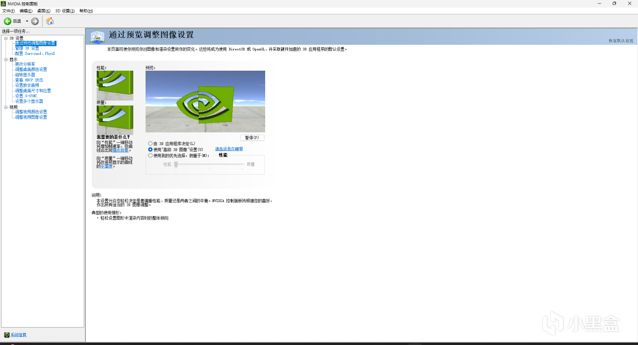Open the 桌面(K) menu
Image resolution: width=638 pixels, height=345 pixels.
click(44, 10)
